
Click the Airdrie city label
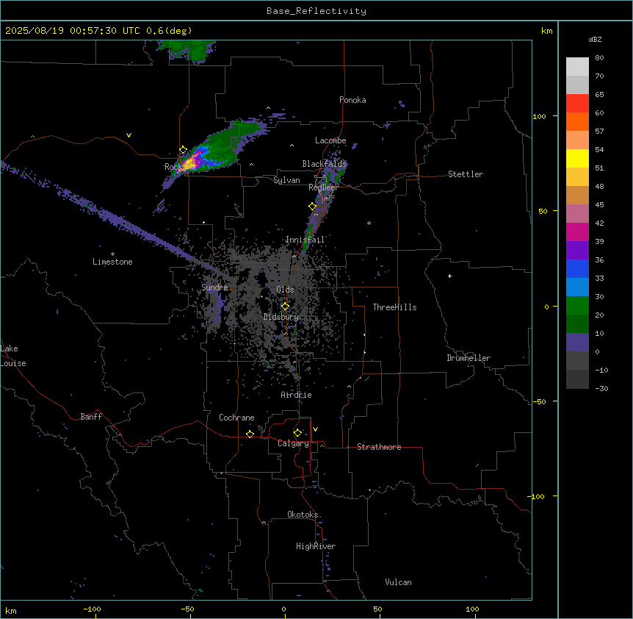297,395
